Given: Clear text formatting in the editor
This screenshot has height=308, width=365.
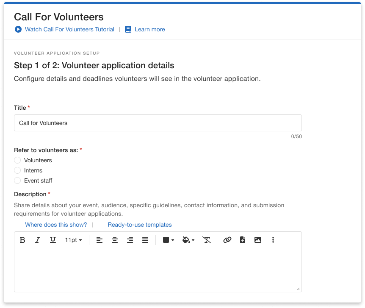Looking at the screenshot, I should [207, 240].
